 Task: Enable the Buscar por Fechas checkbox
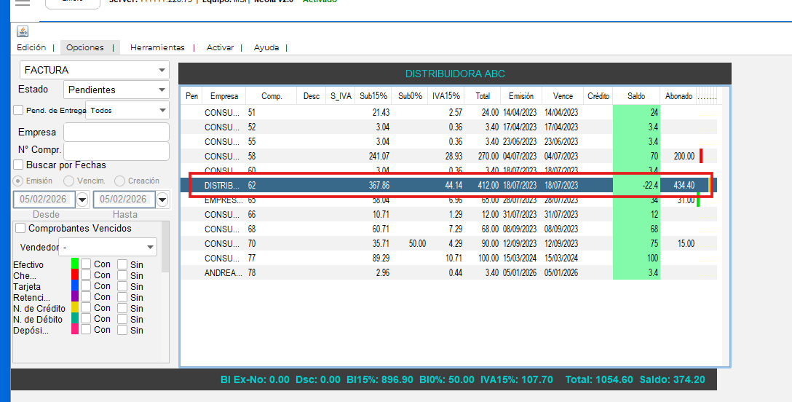(x=19, y=165)
